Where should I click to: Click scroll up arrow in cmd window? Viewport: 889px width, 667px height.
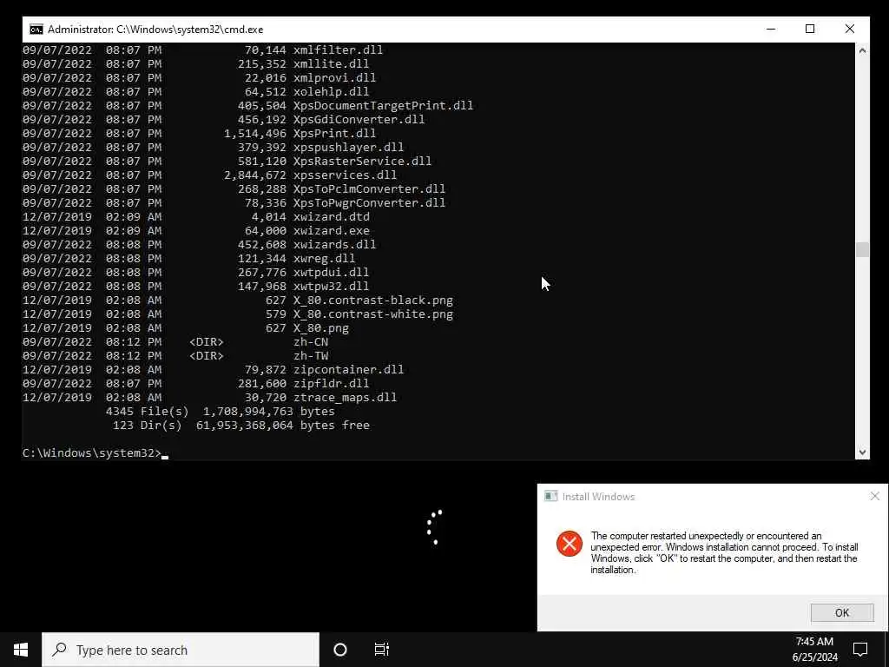coord(862,50)
